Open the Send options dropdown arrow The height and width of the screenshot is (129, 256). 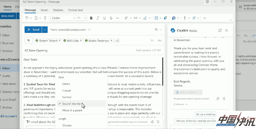tap(45, 30)
